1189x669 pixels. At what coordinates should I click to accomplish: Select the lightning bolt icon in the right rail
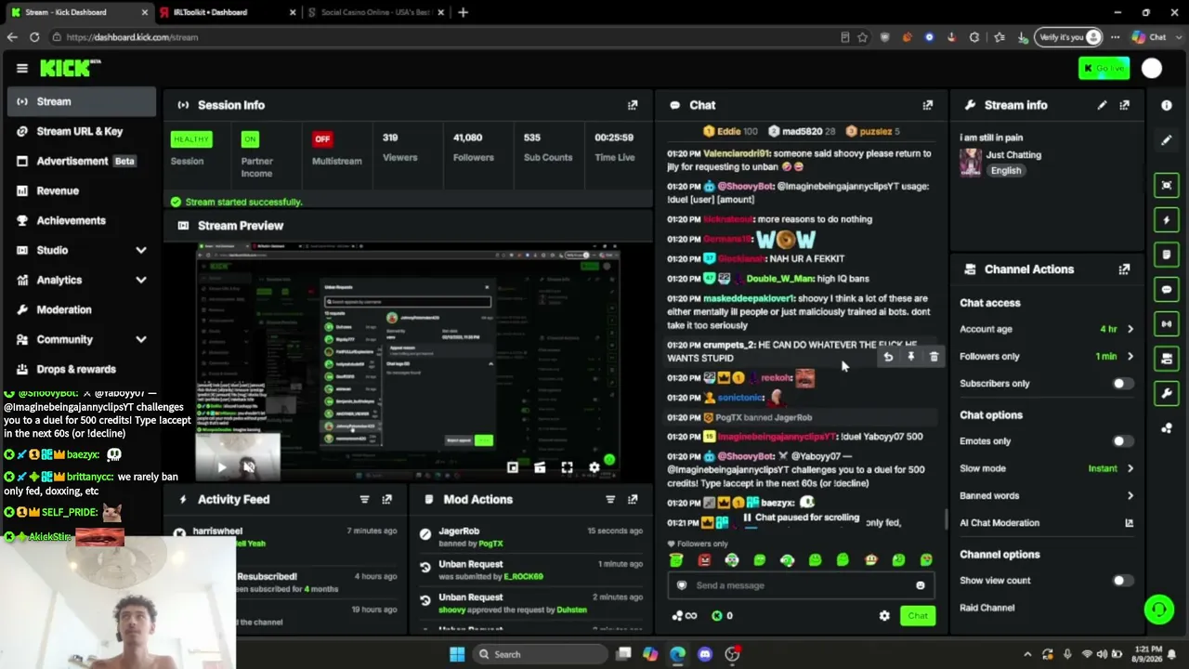(x=1167, y=220)
